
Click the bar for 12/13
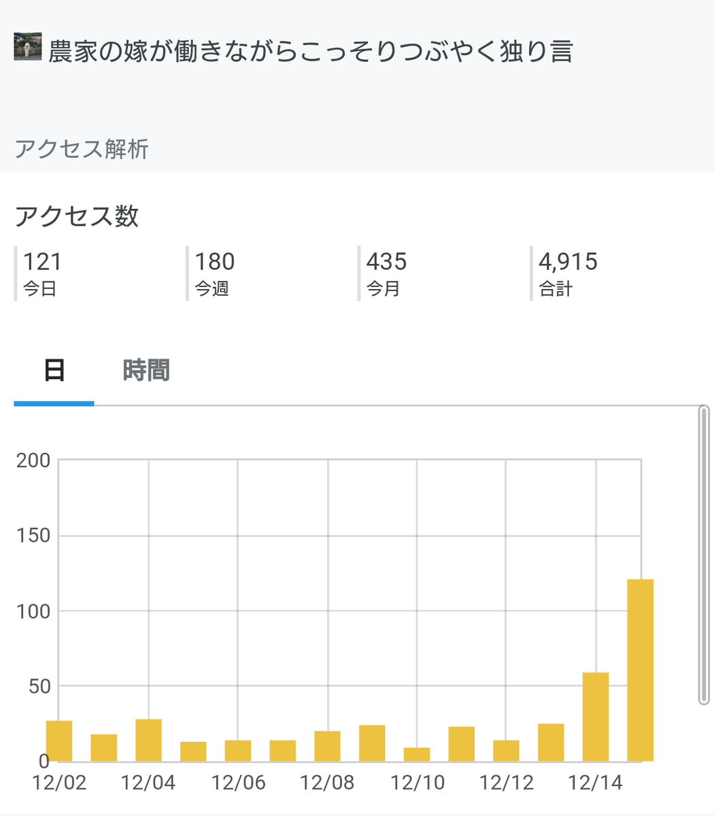[x=551, y=743]
